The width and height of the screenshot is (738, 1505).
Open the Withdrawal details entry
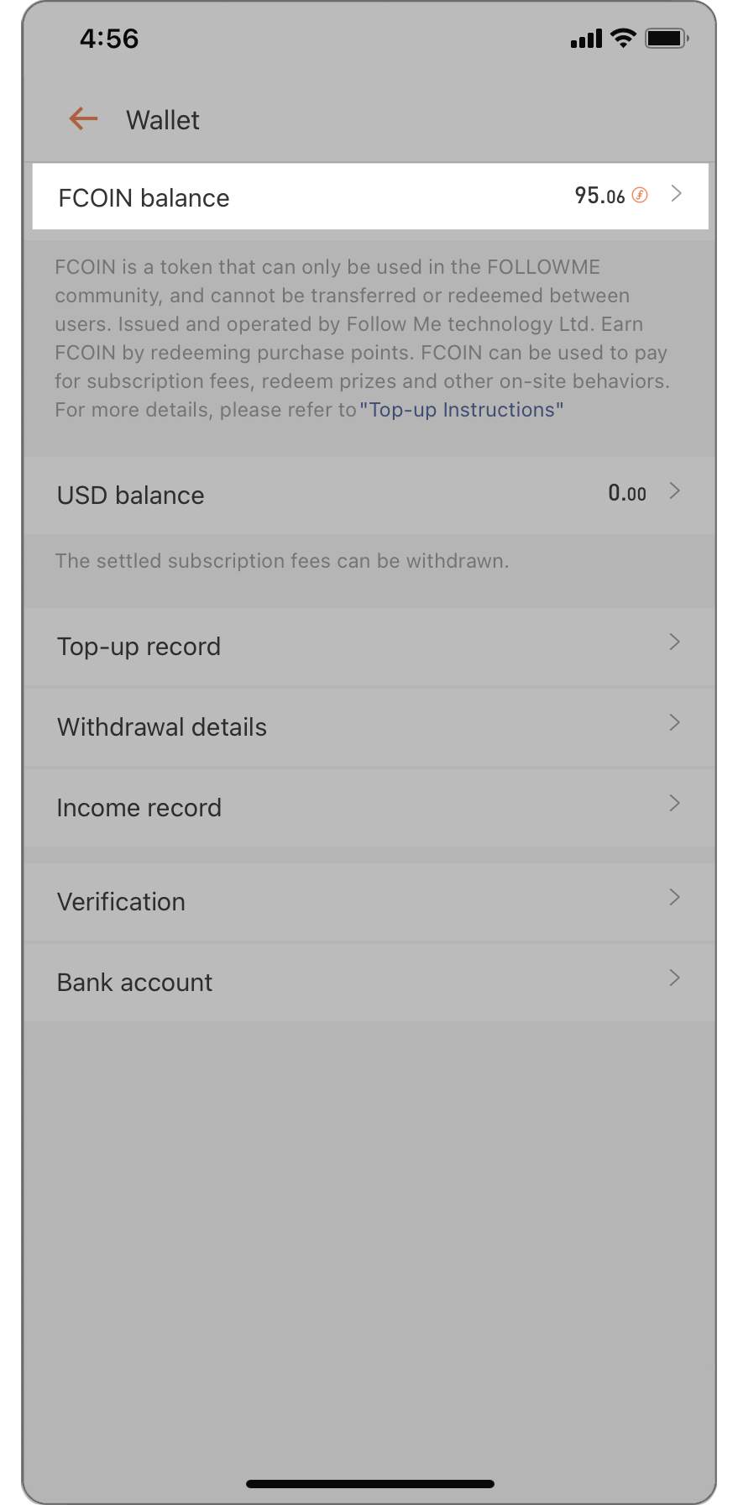[x=369, y=727]
